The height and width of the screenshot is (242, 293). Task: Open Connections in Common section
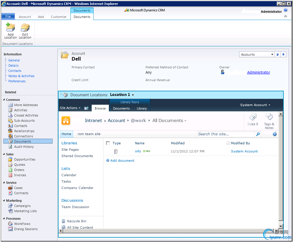(x=23, y=137)
